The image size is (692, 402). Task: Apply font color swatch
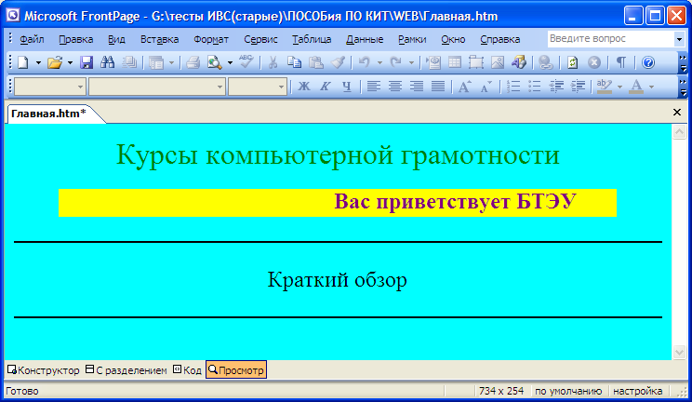[636, 87]
